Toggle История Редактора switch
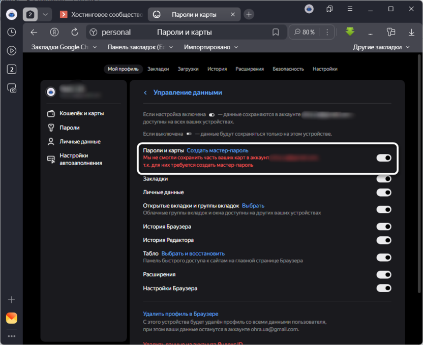The width and height of the screenshot is (423, 345). pyautogui.click(x=384, y=240)
